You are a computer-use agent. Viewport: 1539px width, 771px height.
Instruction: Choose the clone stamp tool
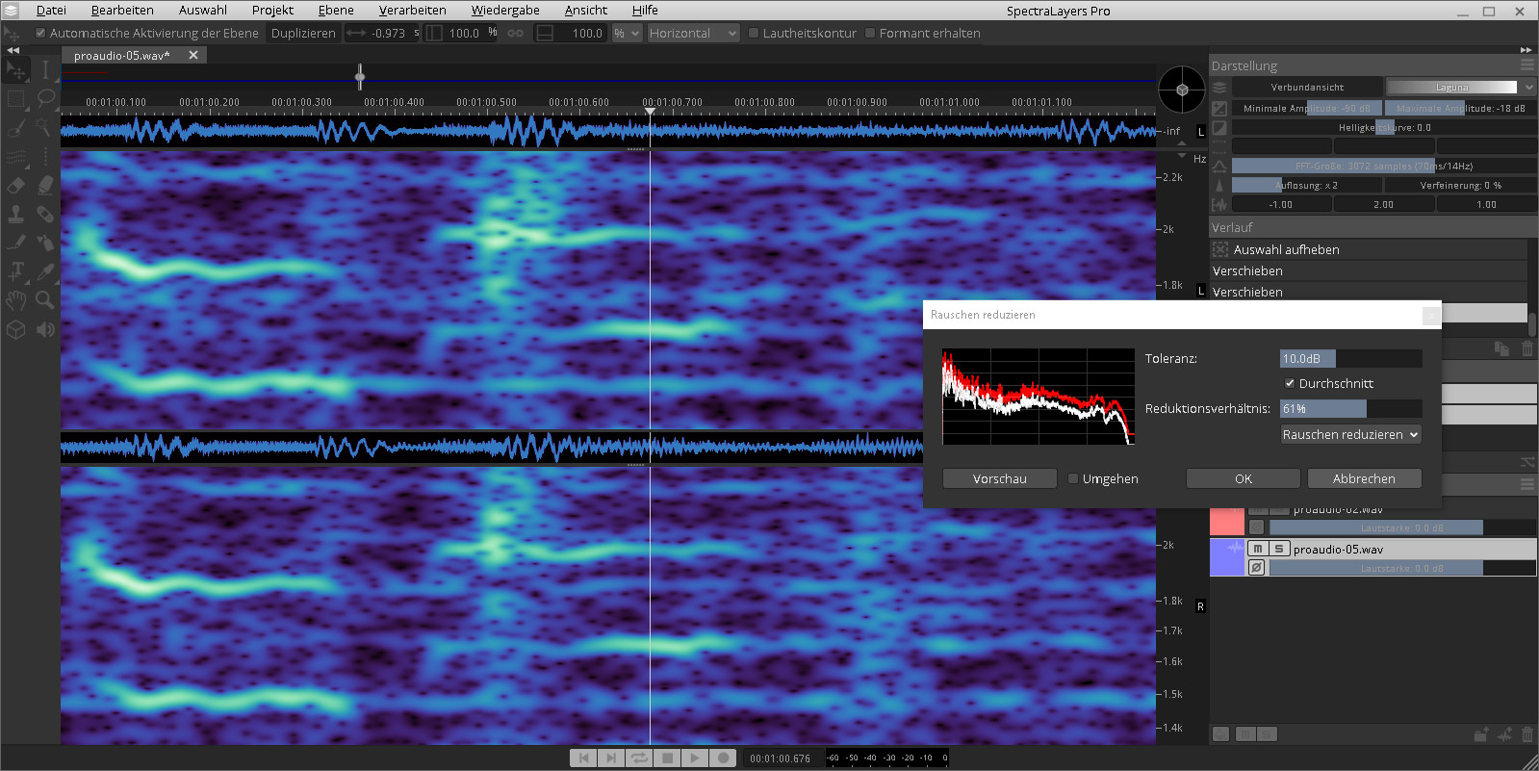[x=16, y=214]
